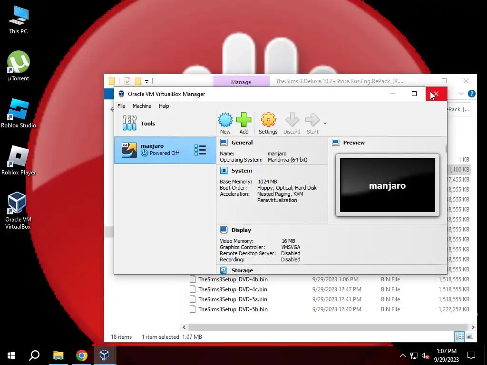Screen dimensions: 487x365
Task: Click the VirtualBox title bar cube icon
Action: (x=121, y=94)
